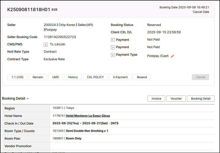Collapse the Booking Detail section chevron
Viewport: 220px width, 153px height.
pyautogui.click(x=28, y=99)
